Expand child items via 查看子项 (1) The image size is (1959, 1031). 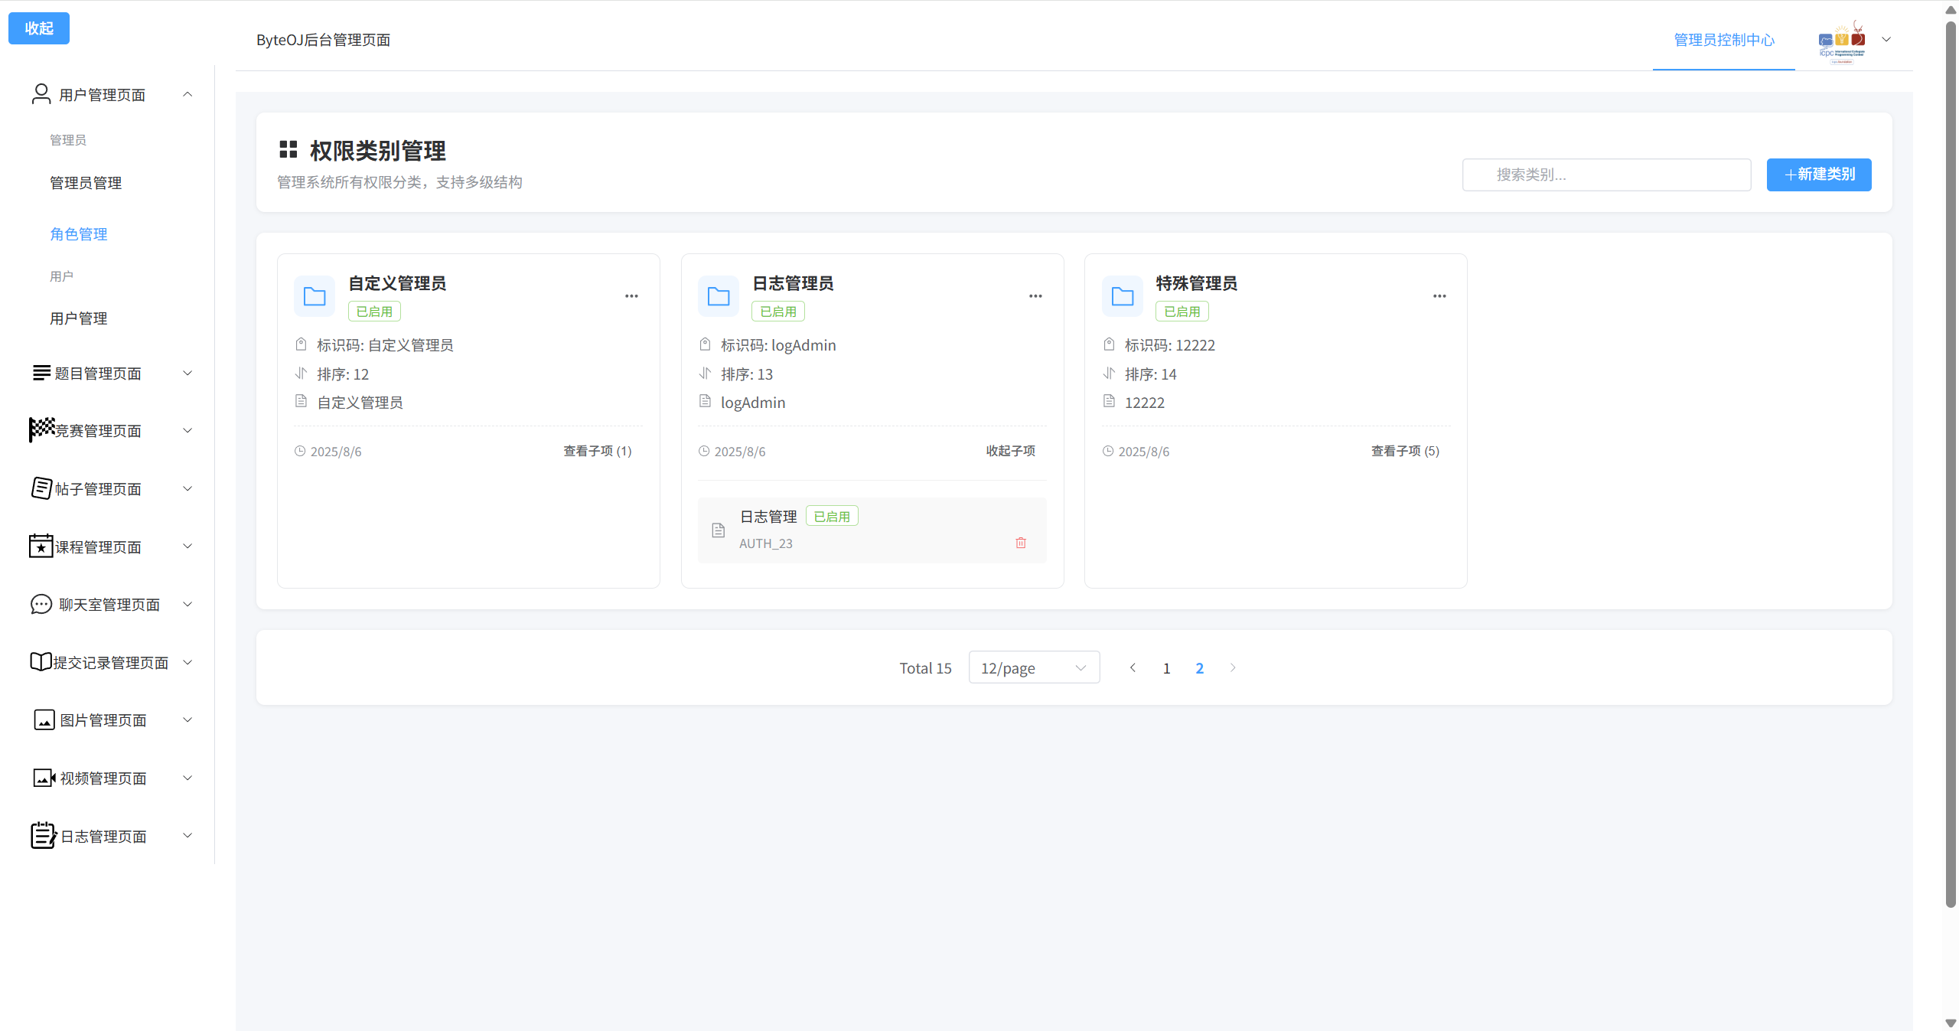pyautogui.click(x=597, y=451)
